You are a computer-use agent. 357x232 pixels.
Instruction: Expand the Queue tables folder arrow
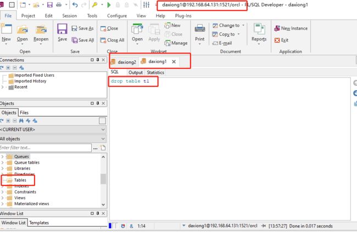[x=2, y=163]
